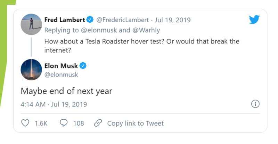Click Fred Lambert's verified badge
Screen dimensions: 278x144
[x=90, y=19]
